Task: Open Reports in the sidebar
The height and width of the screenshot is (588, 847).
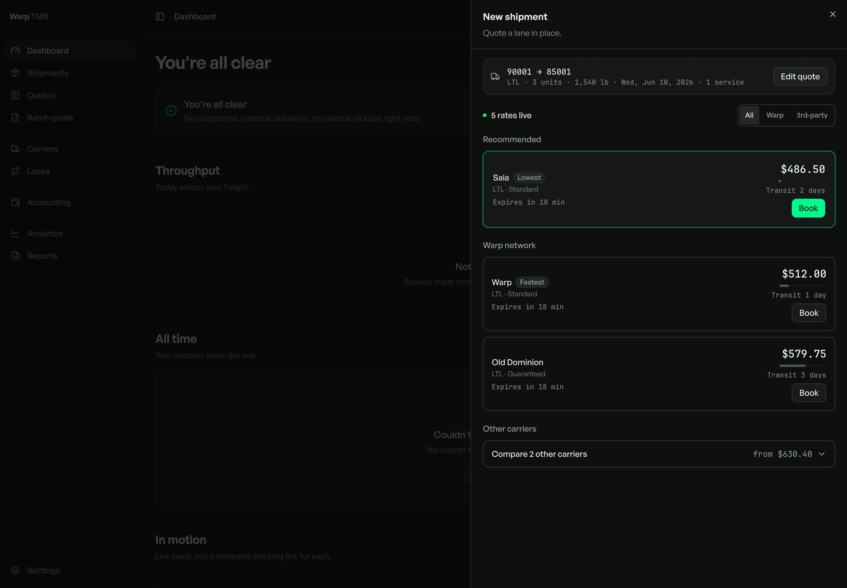Action: tap(70, 256)
